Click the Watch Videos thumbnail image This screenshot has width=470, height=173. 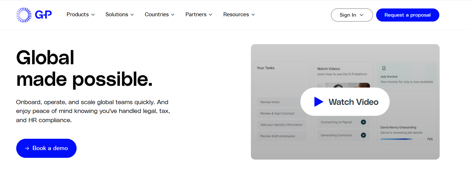point(343,85)
